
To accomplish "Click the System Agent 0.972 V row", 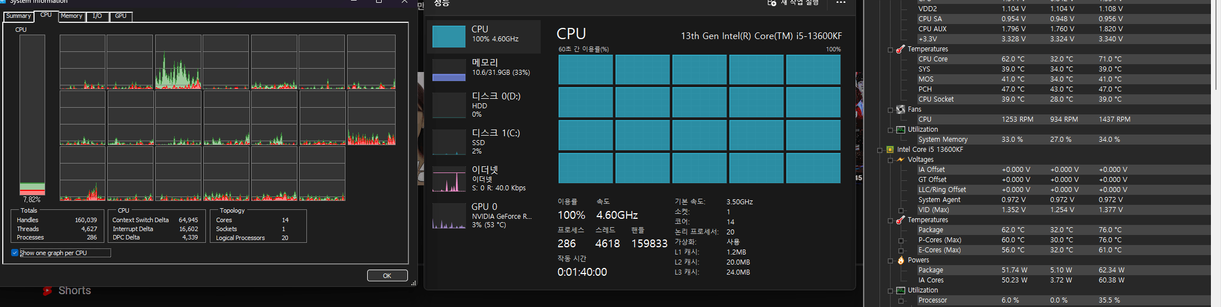I will (x=1063, y=200).
